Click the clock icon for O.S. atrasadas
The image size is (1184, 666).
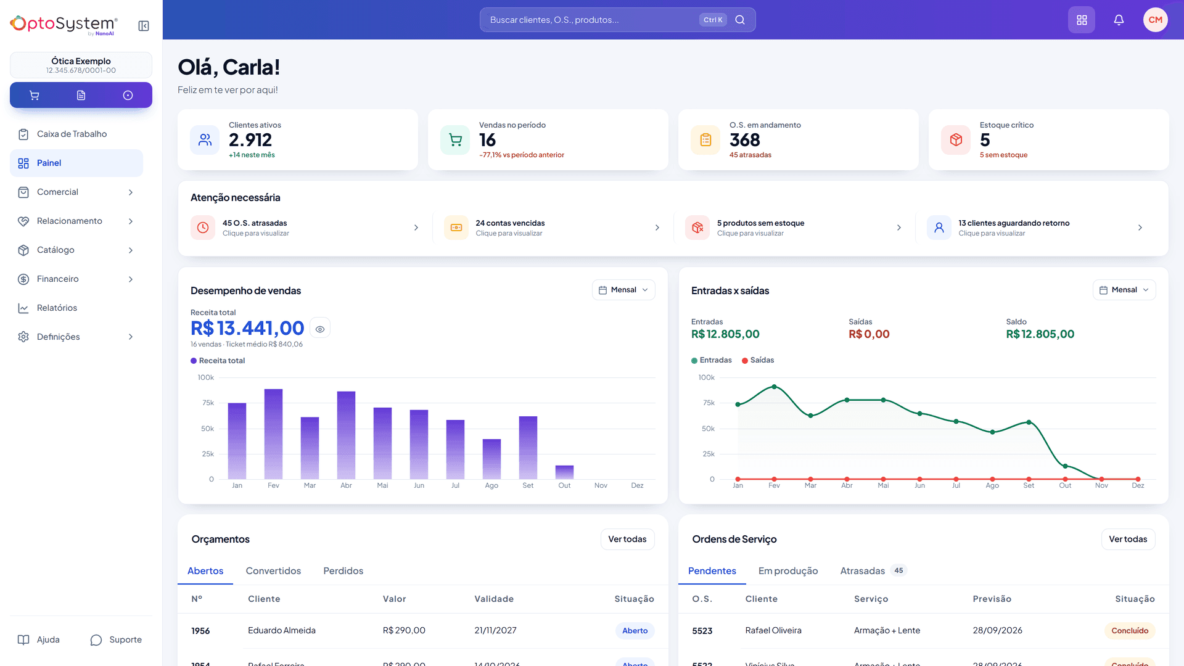[x=203, y=228]
